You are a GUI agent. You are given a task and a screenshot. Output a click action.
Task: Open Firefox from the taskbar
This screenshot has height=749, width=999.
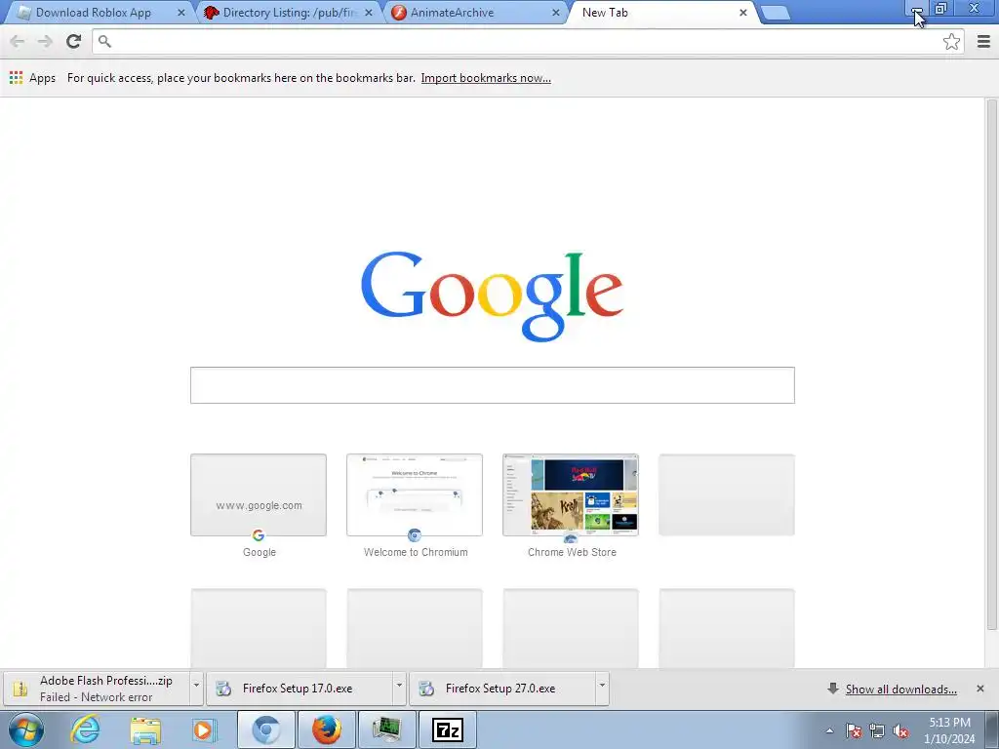click(326, 729)
